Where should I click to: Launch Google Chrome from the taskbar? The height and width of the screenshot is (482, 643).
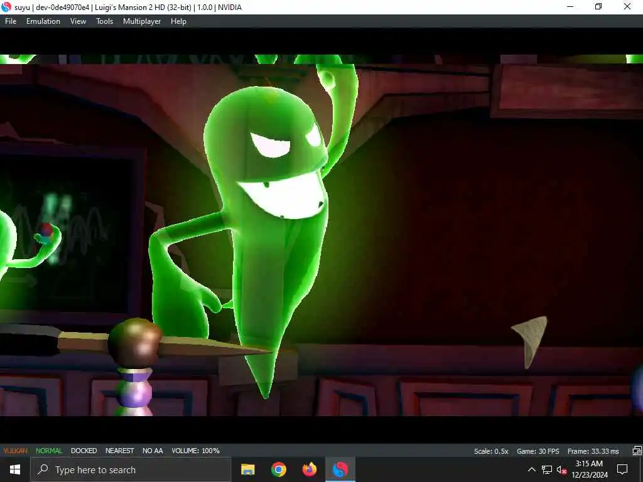tap(278, 469)
